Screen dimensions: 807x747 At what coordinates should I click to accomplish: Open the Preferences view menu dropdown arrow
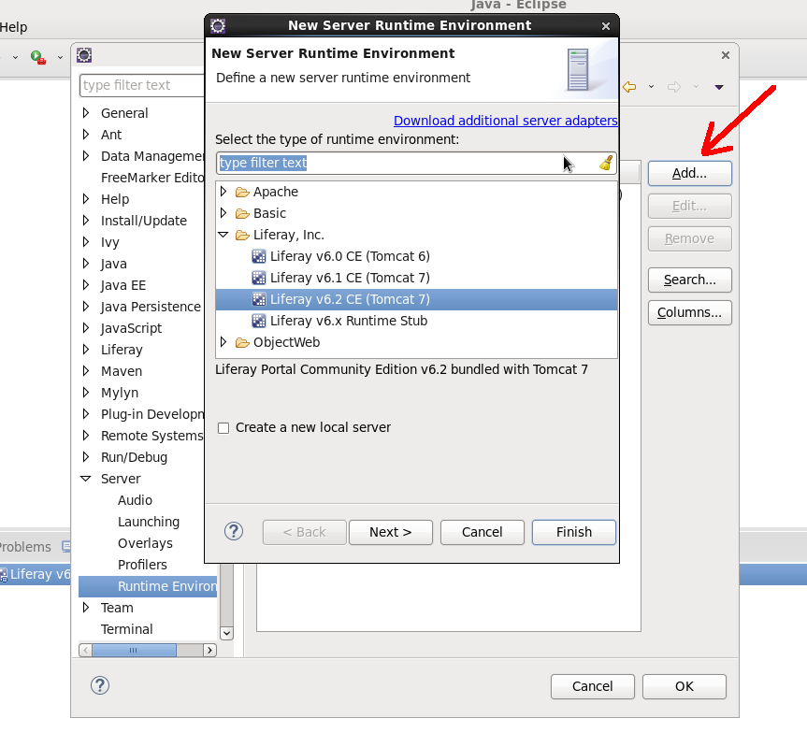719,87
